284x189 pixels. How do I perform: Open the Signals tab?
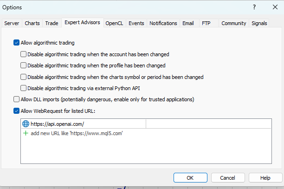[259, 23]
